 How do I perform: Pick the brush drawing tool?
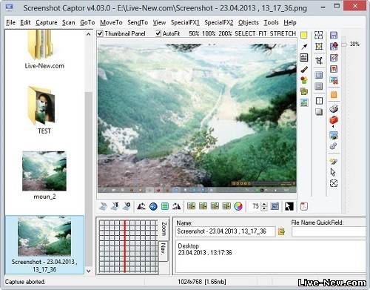[304, 69]
